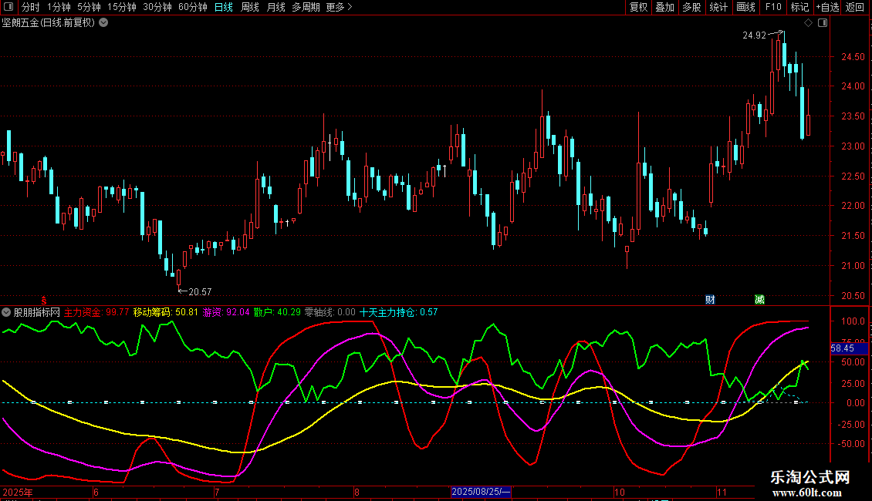Select the 周线 weekly tab
Image resolution: width=872 pixels, height=501 pixels.
pyautogui.click(x=249, y=7)
